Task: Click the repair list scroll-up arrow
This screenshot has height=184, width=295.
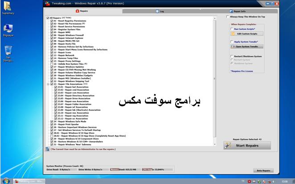Action: pyautogui.click(x=215, y=18)
